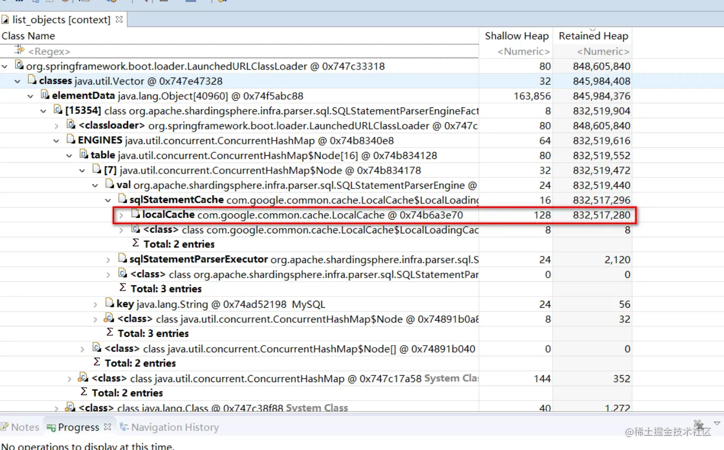Click the <Regex> class name filter field
The image size is (724, 450).
[239, 51]
